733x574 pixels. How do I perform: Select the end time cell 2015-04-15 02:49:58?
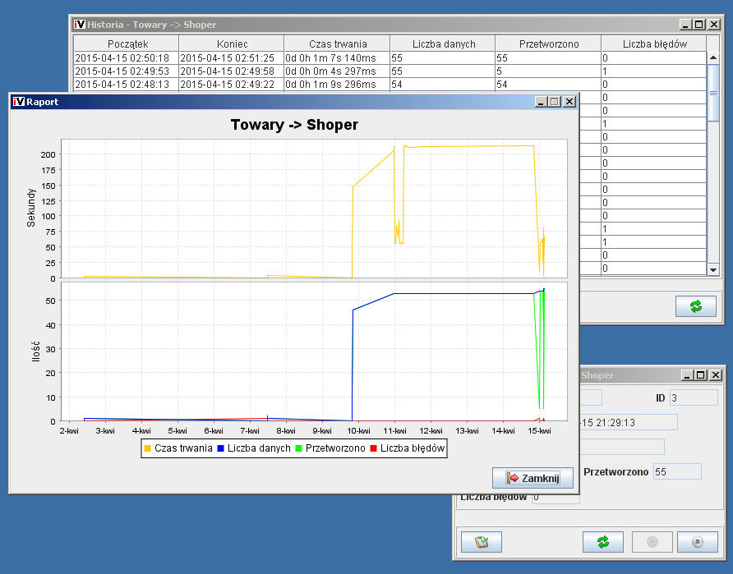pyautogui.click(x=232, y=71)
